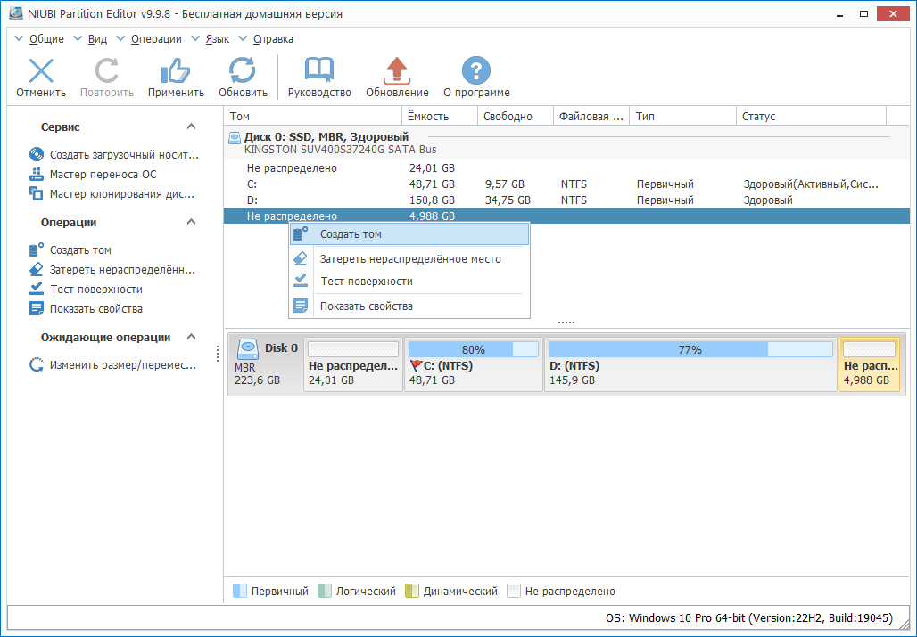
Task: Choose Показать свойства in context menu
Action: (x=366, y=306)
